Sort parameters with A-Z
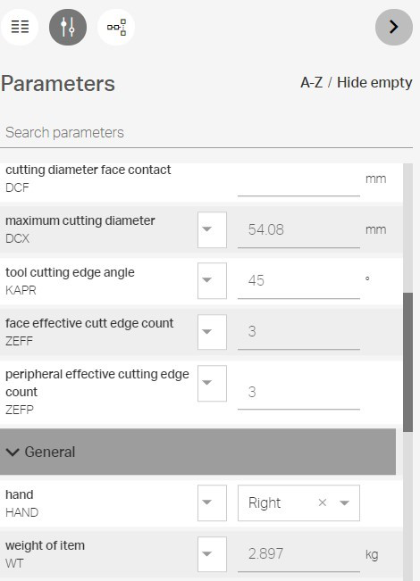Screen dimensions: 420x581 (x=311, y=82)
